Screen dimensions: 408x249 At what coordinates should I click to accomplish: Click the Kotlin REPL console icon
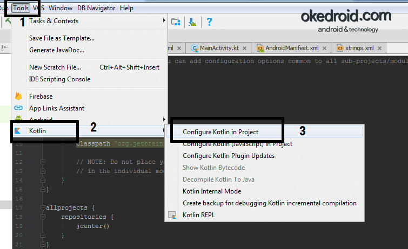pos(172,215)
